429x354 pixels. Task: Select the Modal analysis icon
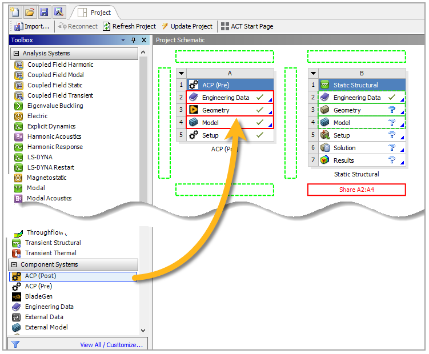pos(18,188)
